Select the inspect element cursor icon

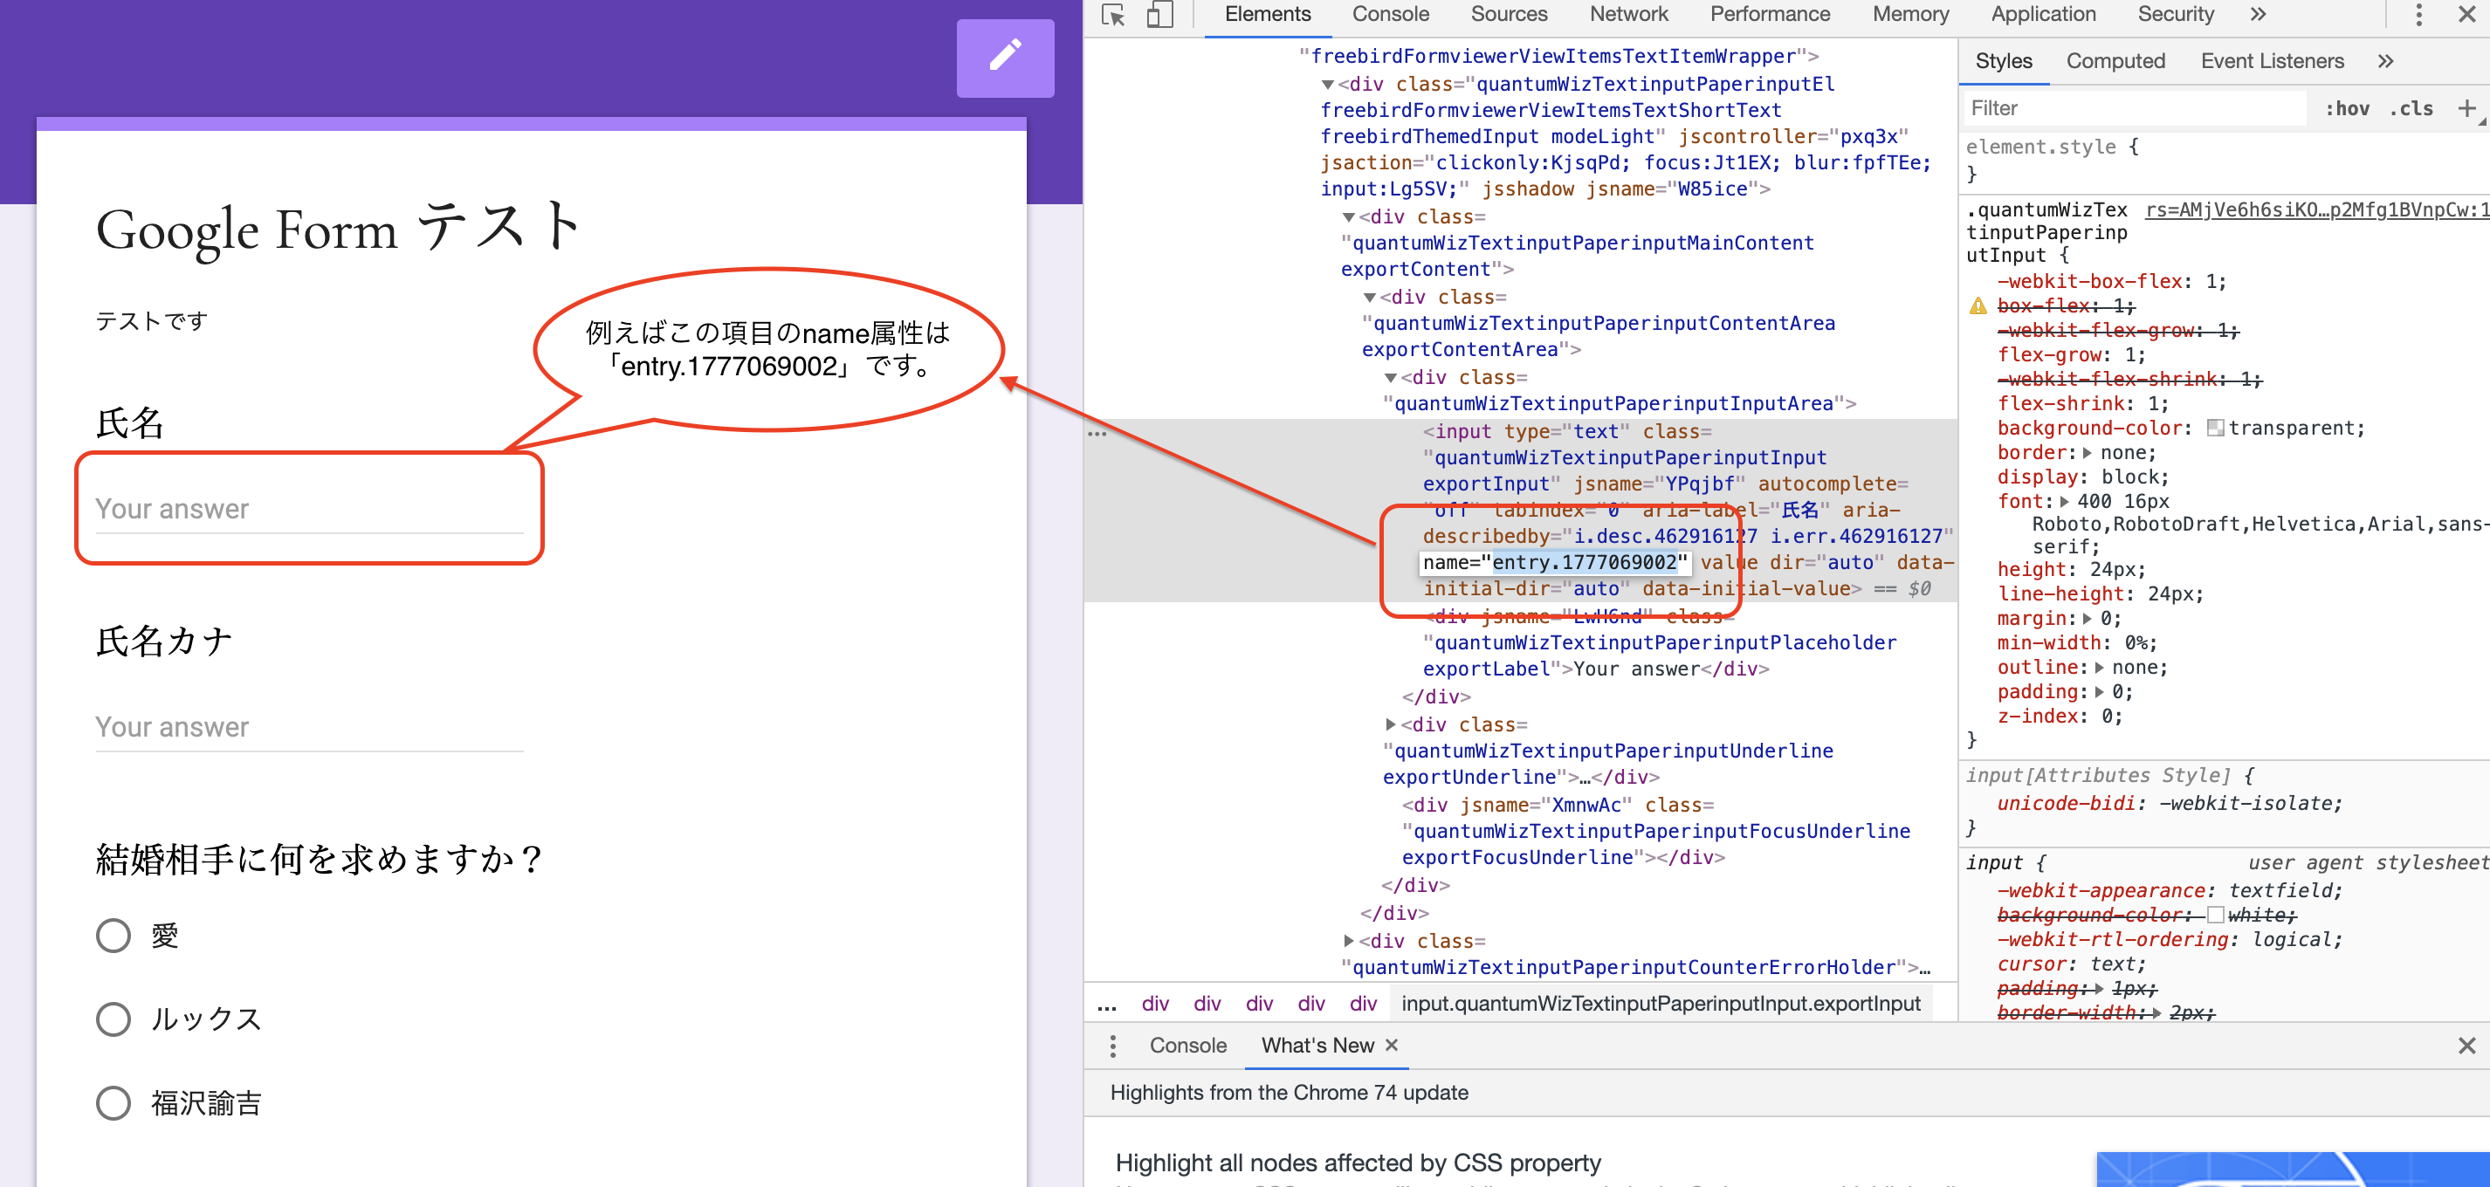pyautogui.click(x=1113, y=16)
